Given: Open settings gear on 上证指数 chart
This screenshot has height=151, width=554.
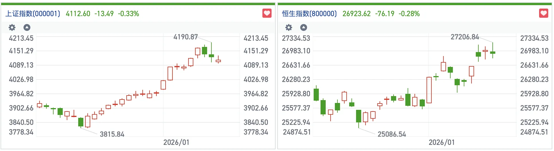Looking at the screenshot, I should (x=12, y=27).
